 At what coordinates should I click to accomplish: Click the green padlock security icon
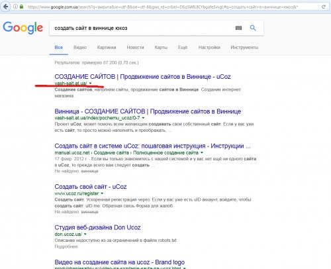[21, 7]
